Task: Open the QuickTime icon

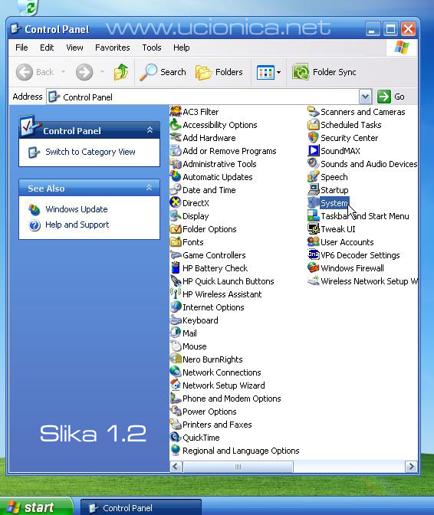Action: (176, 437)
